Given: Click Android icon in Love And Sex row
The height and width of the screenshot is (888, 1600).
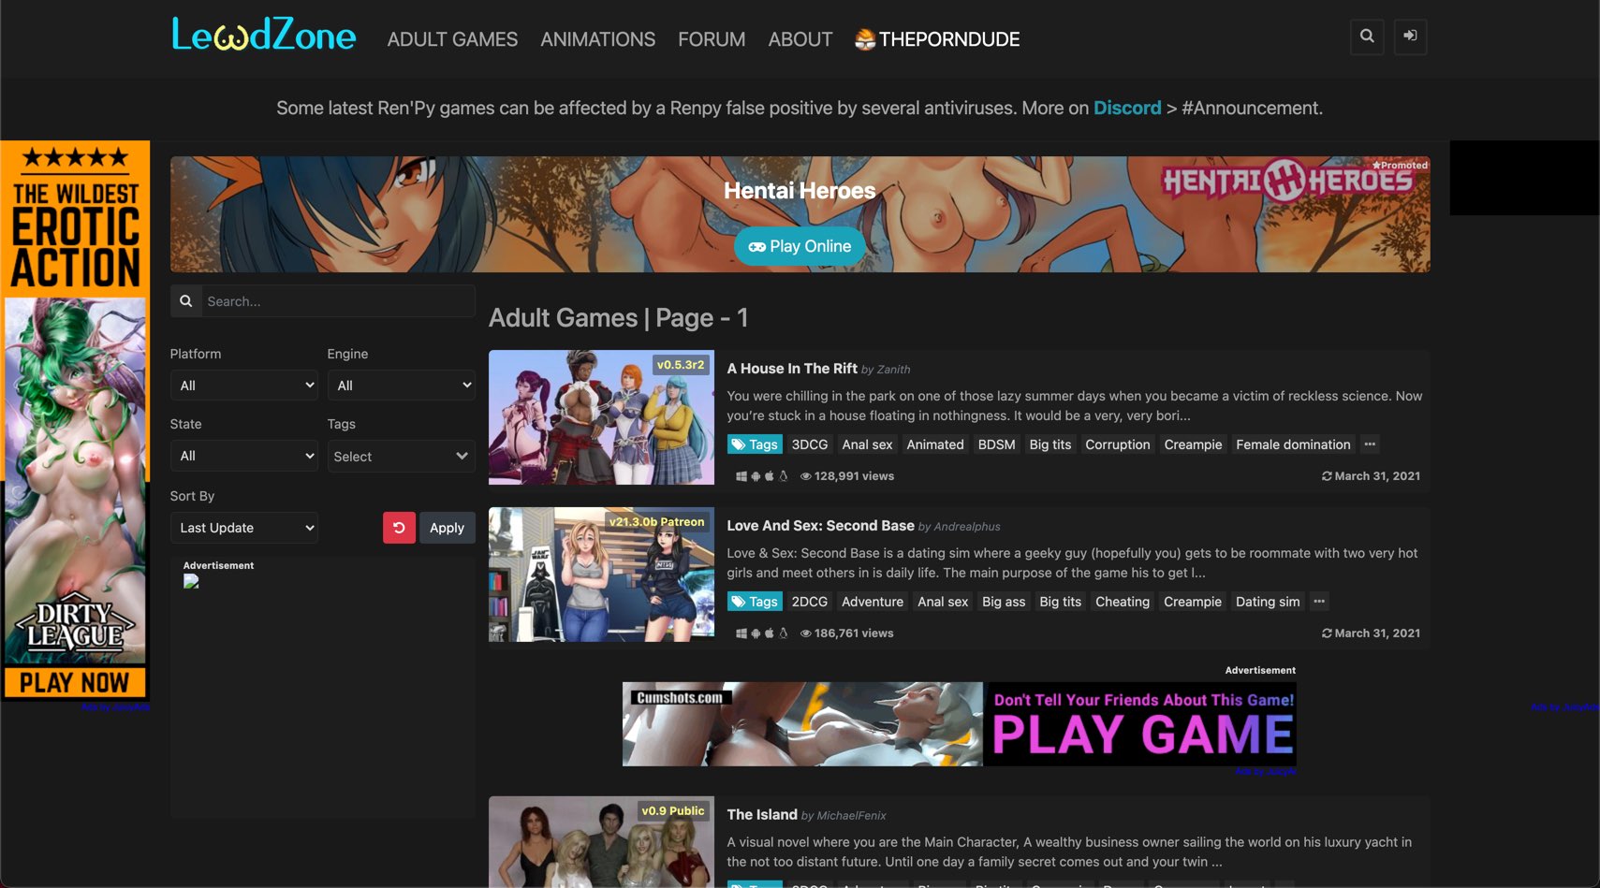Looking at the screenshot, I should [756, 633].
